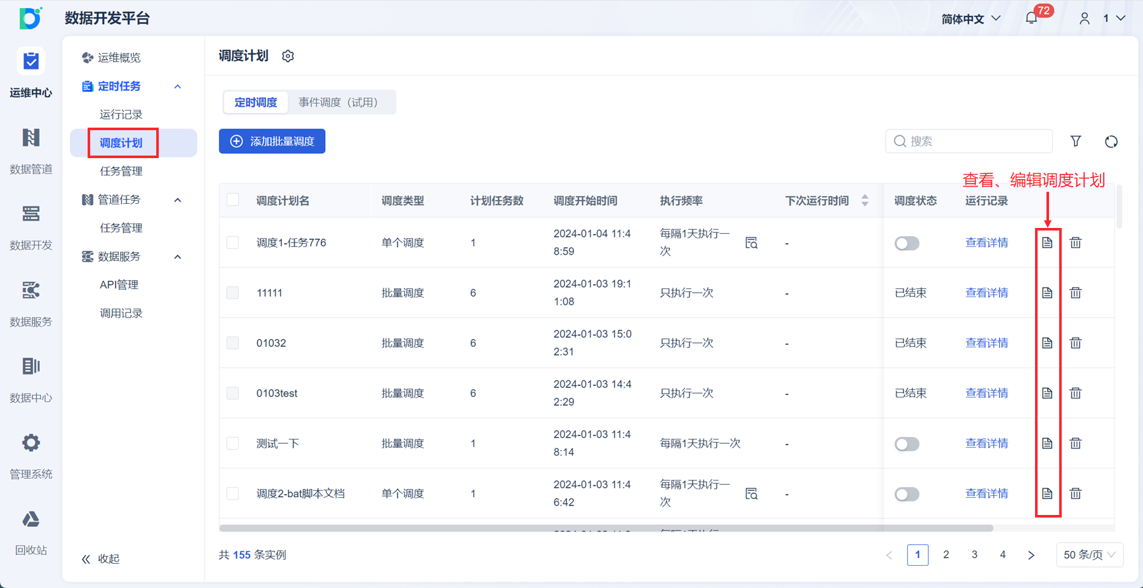Screen dimensions: 1143x588
Task: Sort by 下次运行时间 column
Action: tap(865, 201)
